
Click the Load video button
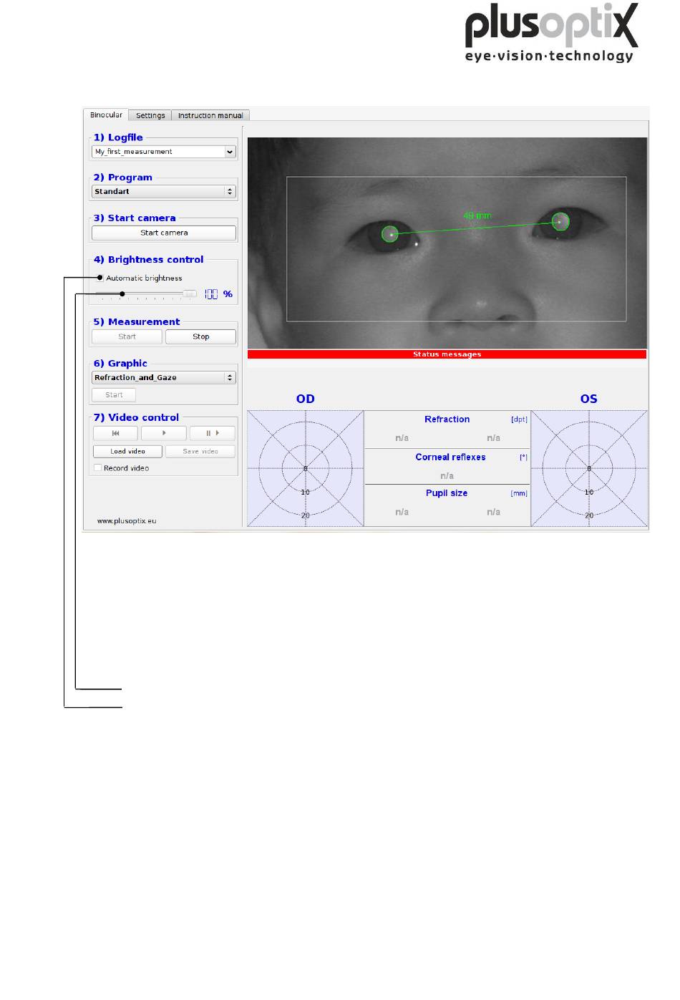[x=127, y=451]
